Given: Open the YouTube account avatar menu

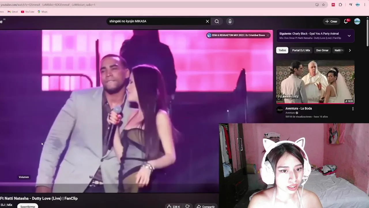Looking at the screenshot, I should tap(357, 21).
